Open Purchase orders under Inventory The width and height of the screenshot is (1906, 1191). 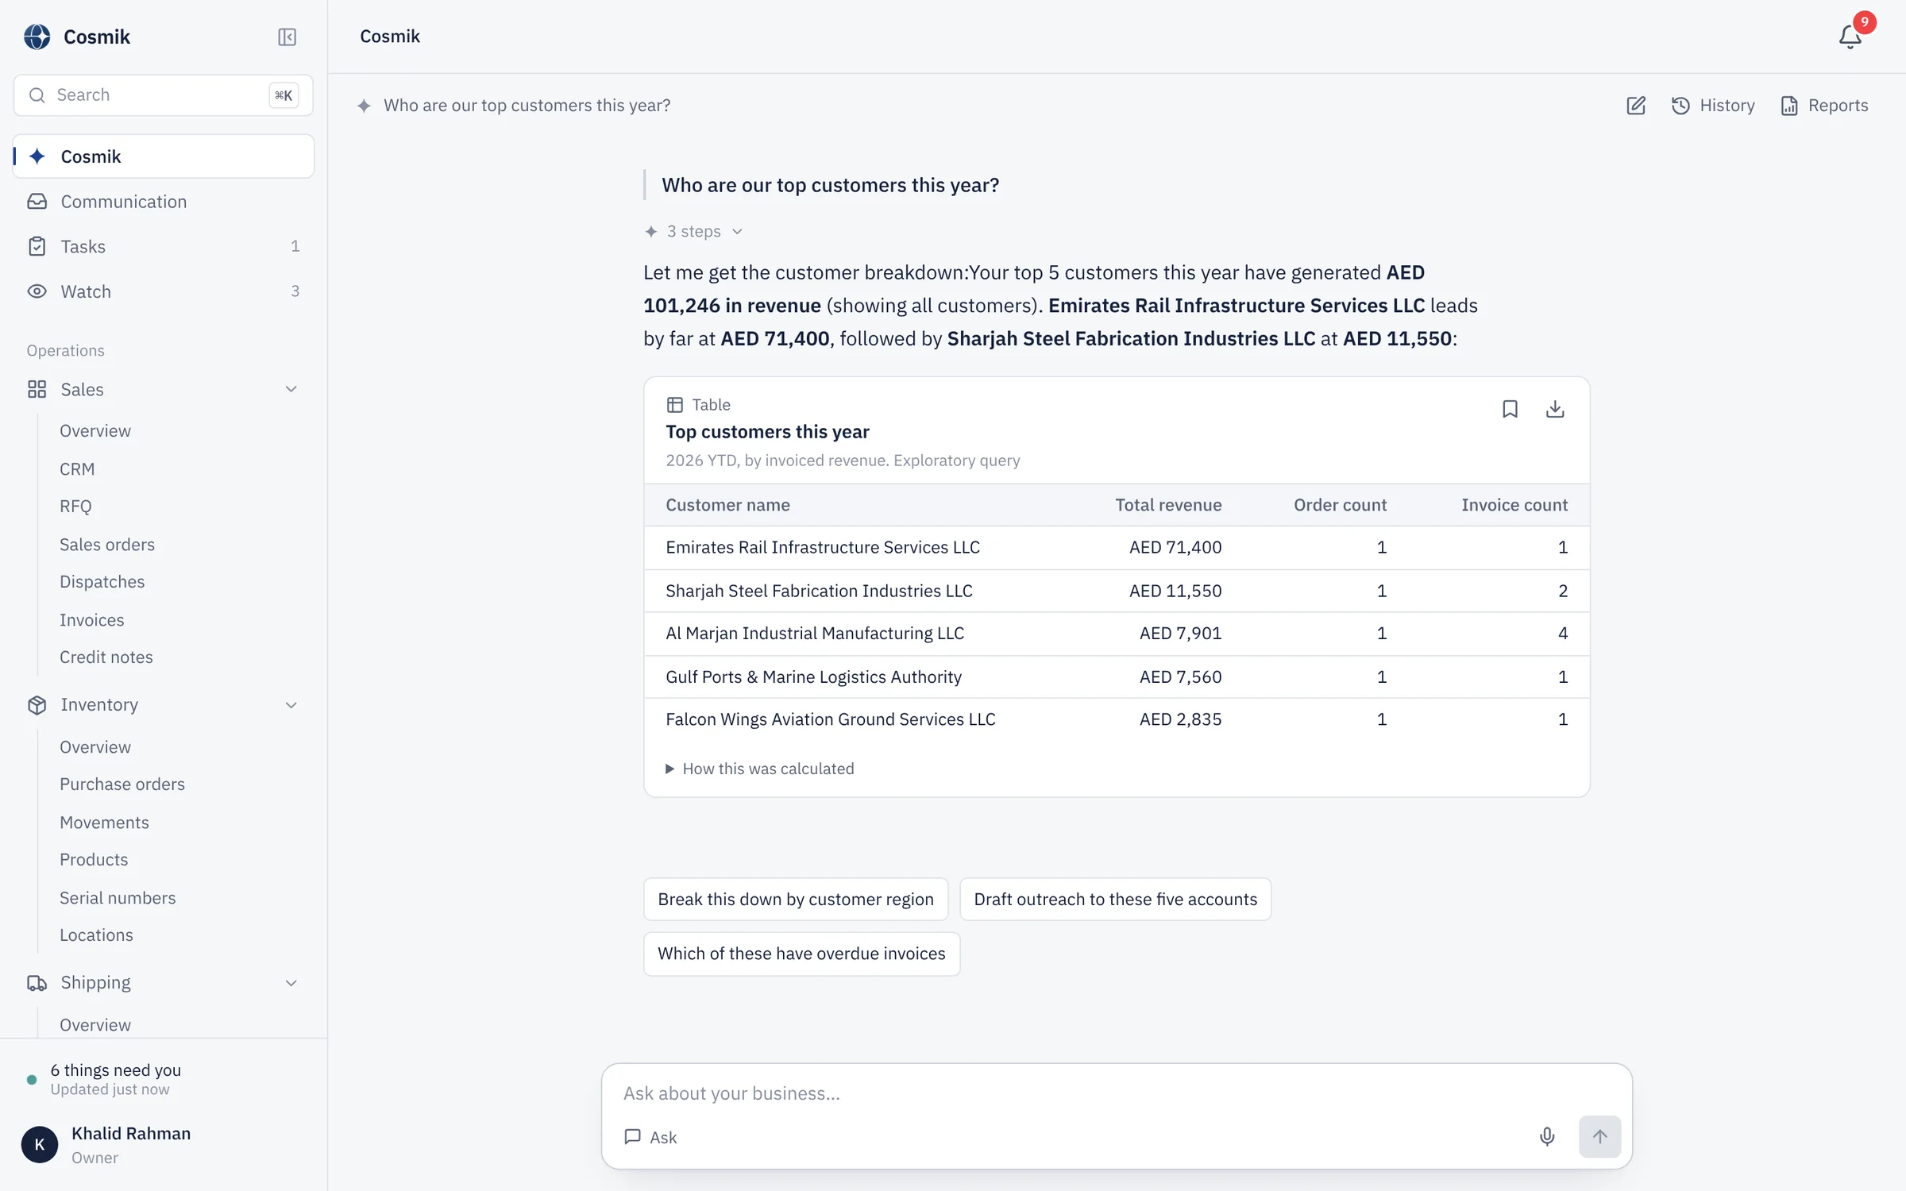click(122, 784)
